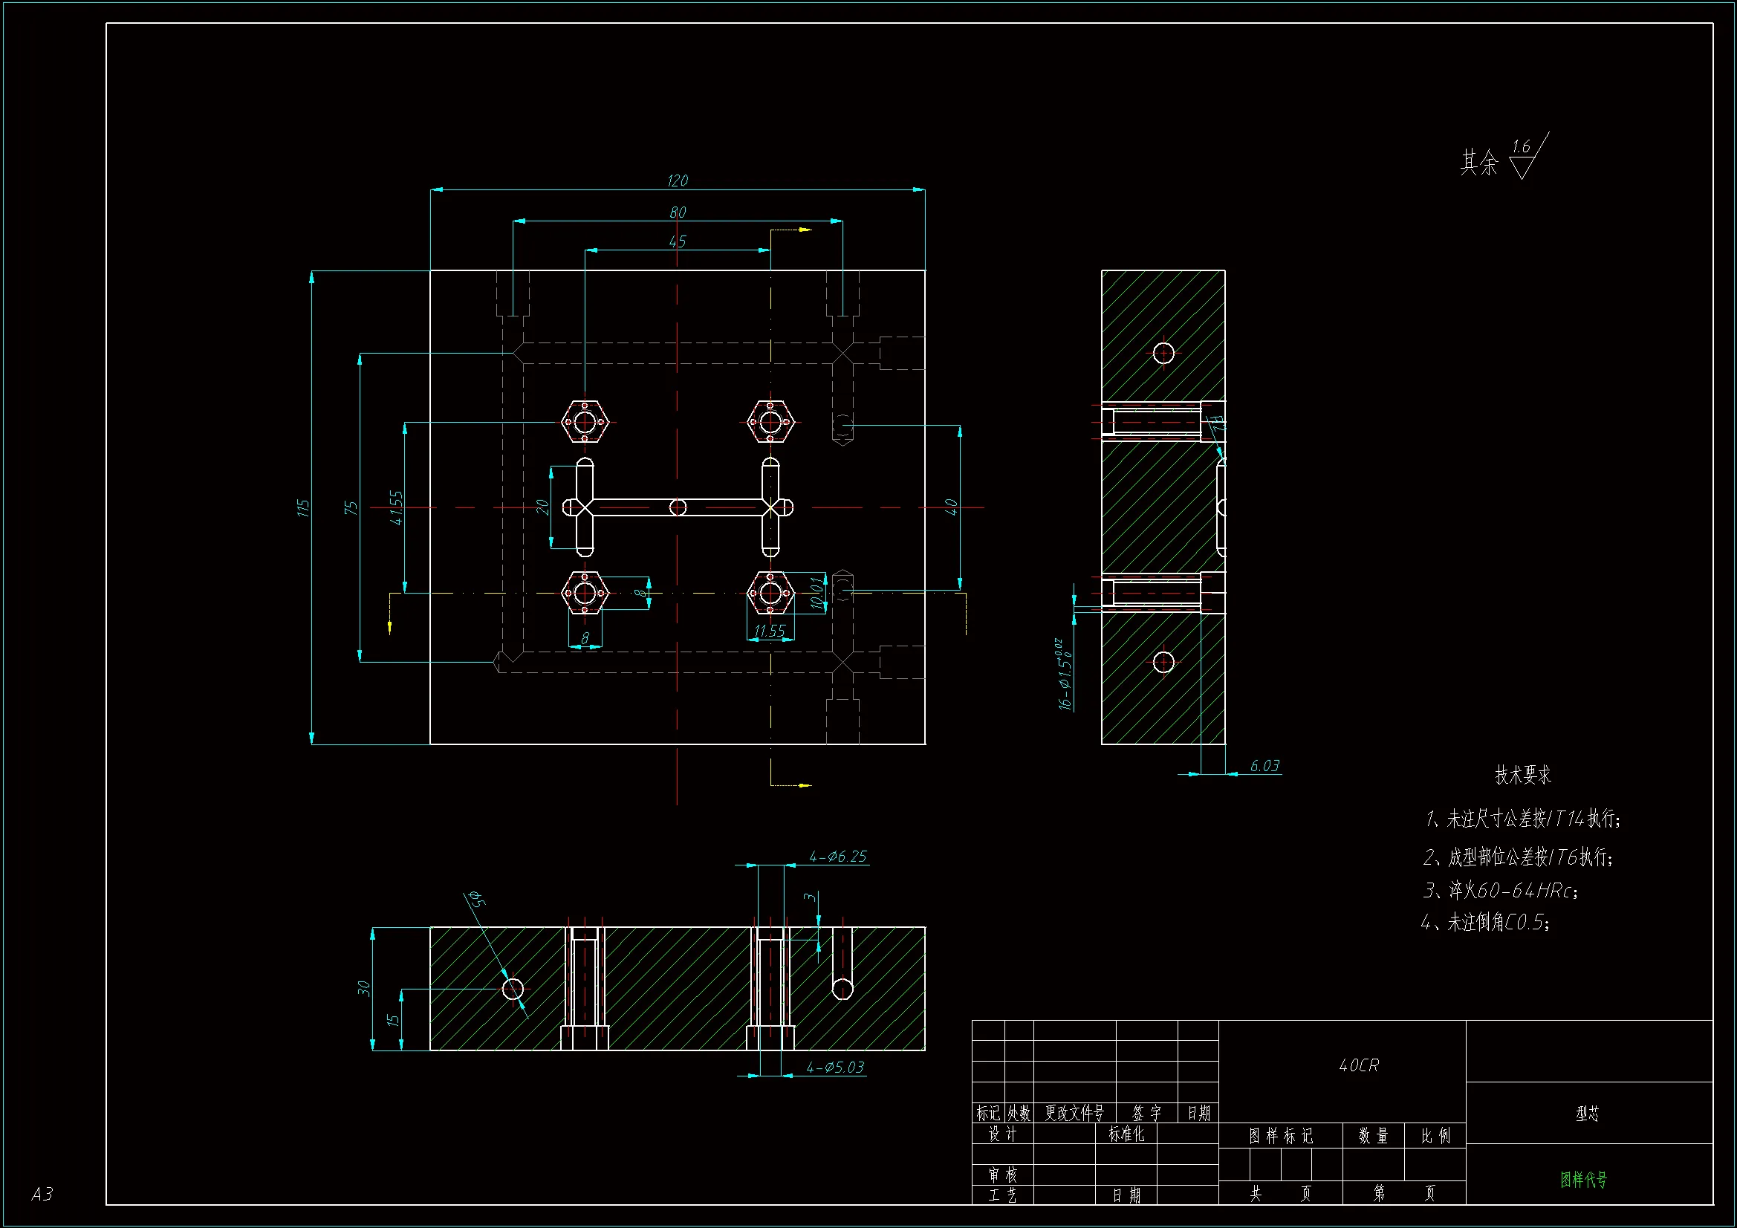Select the 11.55 hexagon dimension
The width and height of the screenshot is (1737, 1228).
tap(770, 631)
